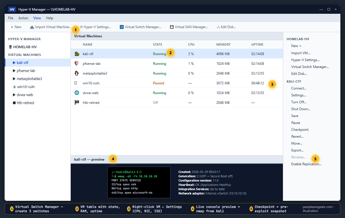Screen dimensions: 345x218
Task: Click the Off state of htb-retired
Action: tap(156, 103)
